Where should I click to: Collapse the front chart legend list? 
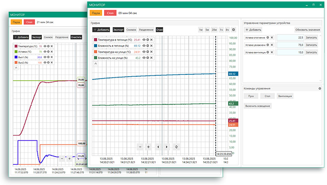[95, 64]
